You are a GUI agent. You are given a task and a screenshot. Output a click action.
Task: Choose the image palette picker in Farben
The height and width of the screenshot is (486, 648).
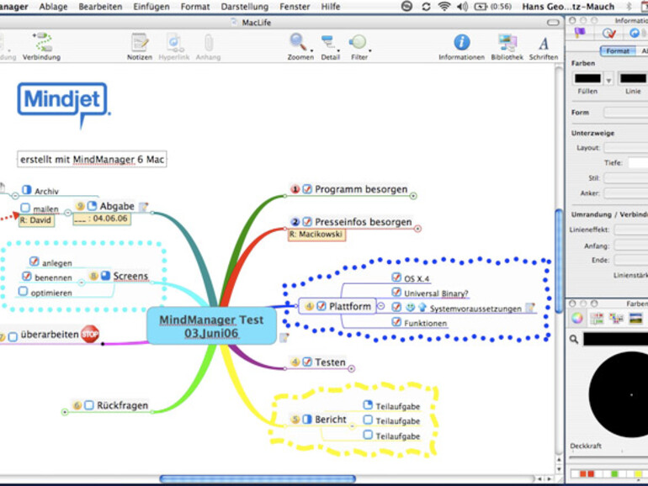(636, 318)
